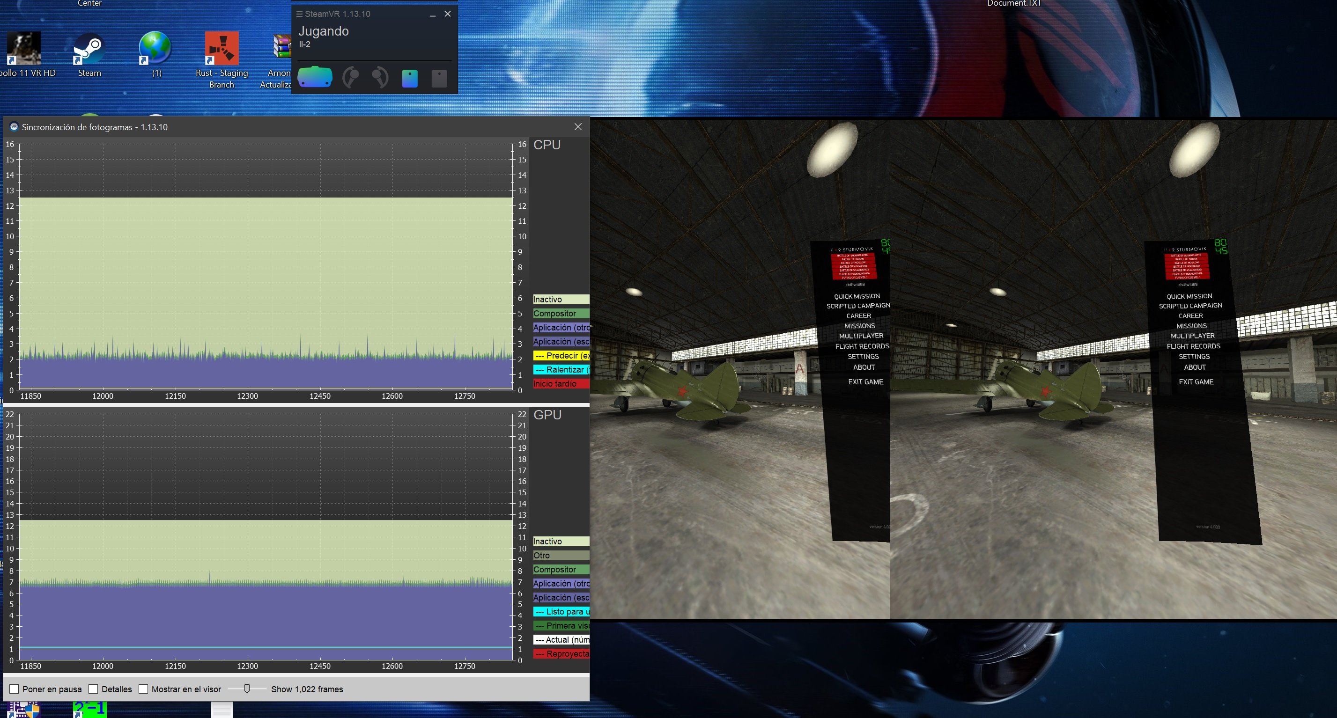Click the Reproyectado legend in GPU graph

click(561, 654)
